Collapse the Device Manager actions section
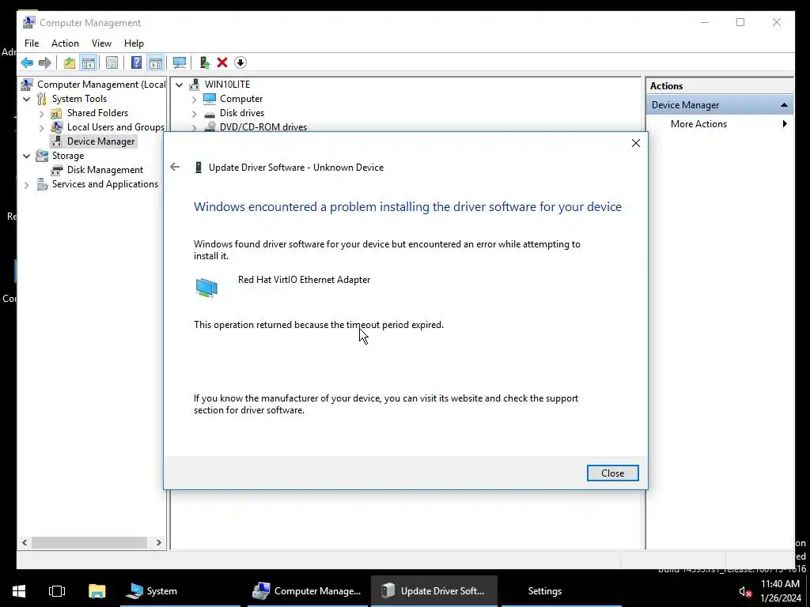810x607 pixels. tap(784, 105)
